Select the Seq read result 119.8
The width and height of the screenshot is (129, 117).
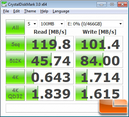50,44
